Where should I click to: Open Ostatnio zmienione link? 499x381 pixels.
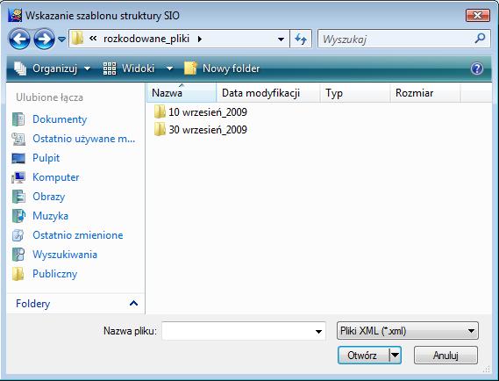coord(78,235)
